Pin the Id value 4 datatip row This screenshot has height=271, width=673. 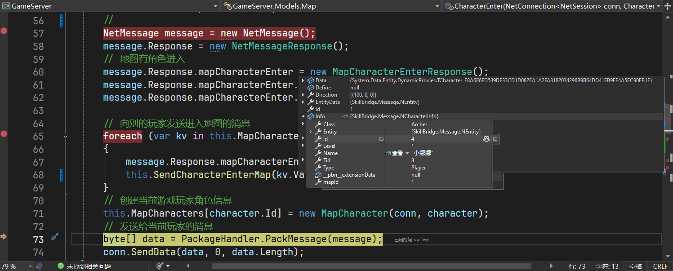pyautogui.click(x=495, y=139)
